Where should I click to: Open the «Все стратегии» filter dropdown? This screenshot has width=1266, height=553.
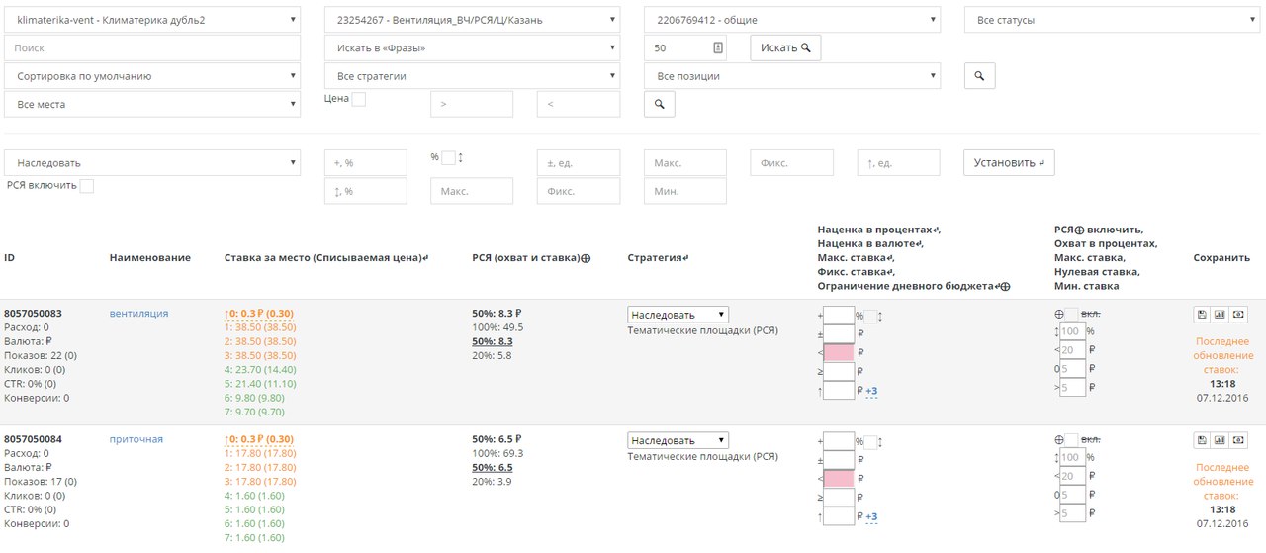point(472,76)
